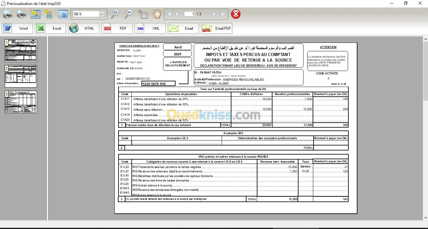Click the zoom out magnifier
The height and width of the screenshot is (229, 428).
[x=129, y=14]
